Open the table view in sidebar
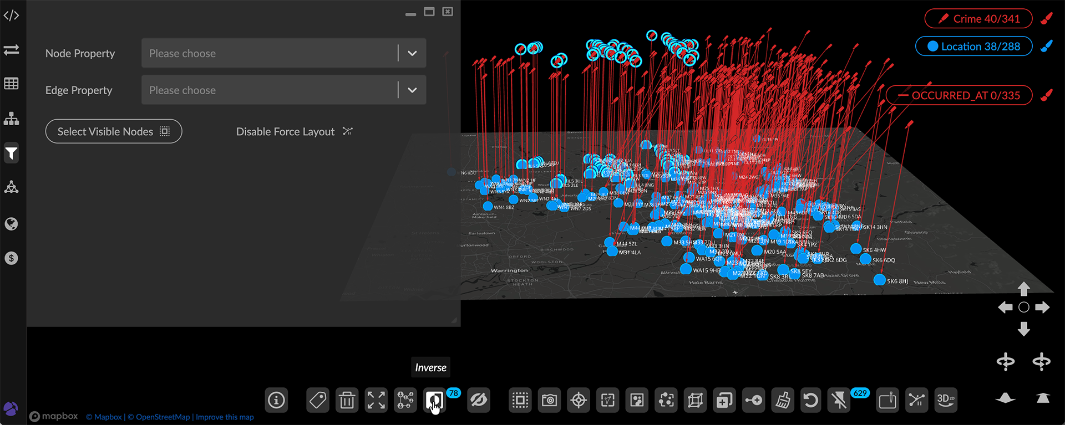The image size is (1065, 425). (x=11, y=84)
